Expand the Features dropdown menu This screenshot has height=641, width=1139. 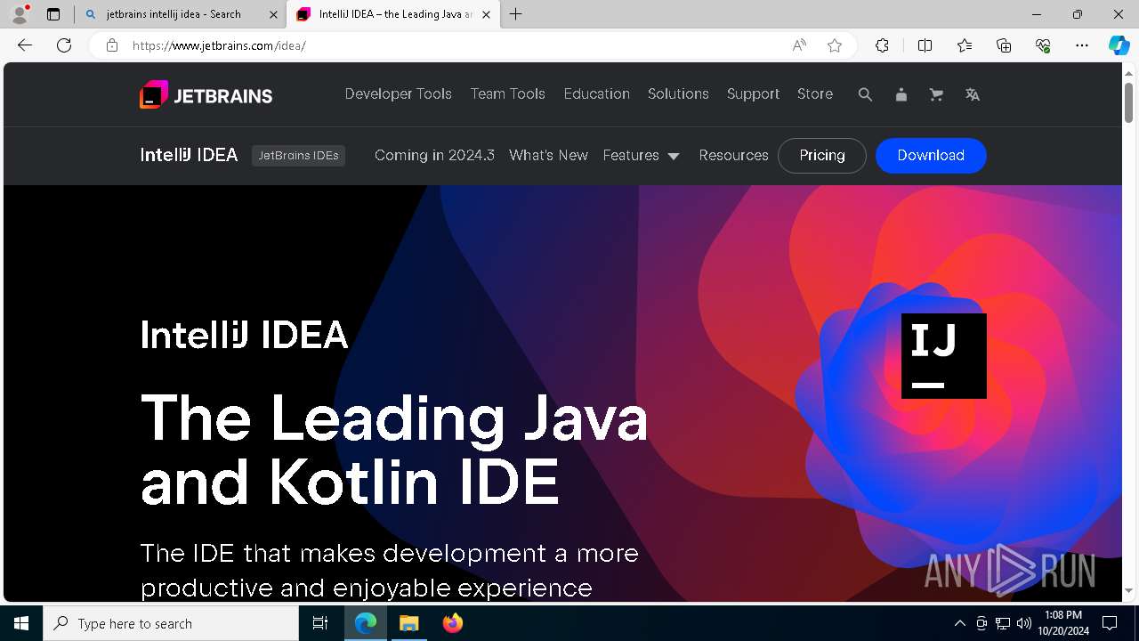pos(642,155)
